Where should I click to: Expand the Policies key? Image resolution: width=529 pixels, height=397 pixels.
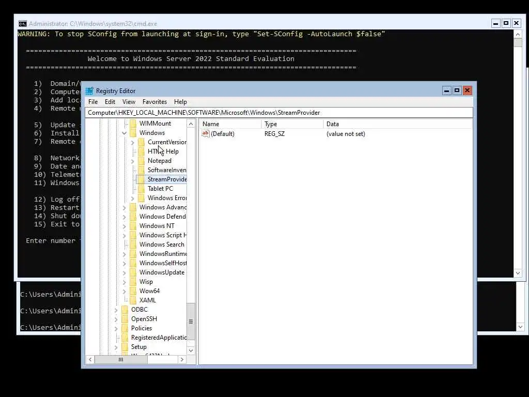(116, 328)
